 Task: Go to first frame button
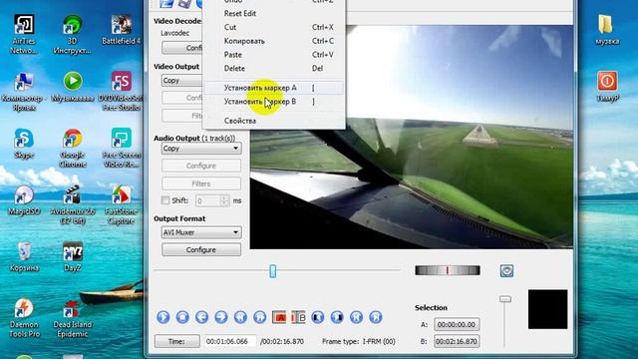(x=357, y=317)
